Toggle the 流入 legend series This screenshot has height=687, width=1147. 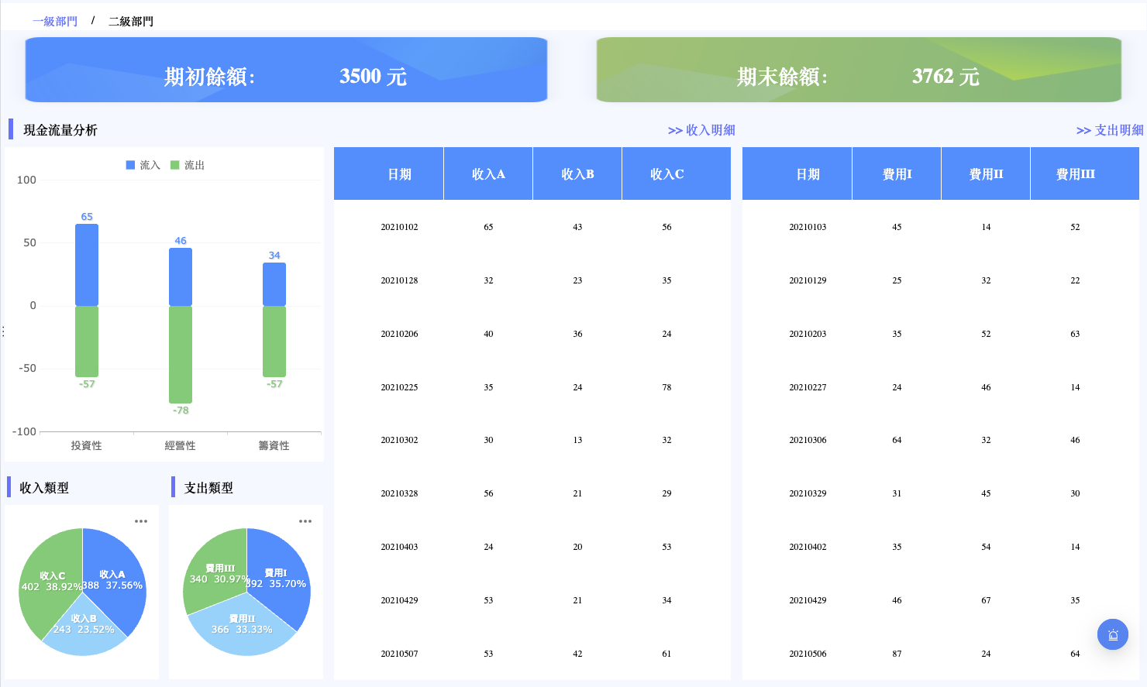[143, 165]
